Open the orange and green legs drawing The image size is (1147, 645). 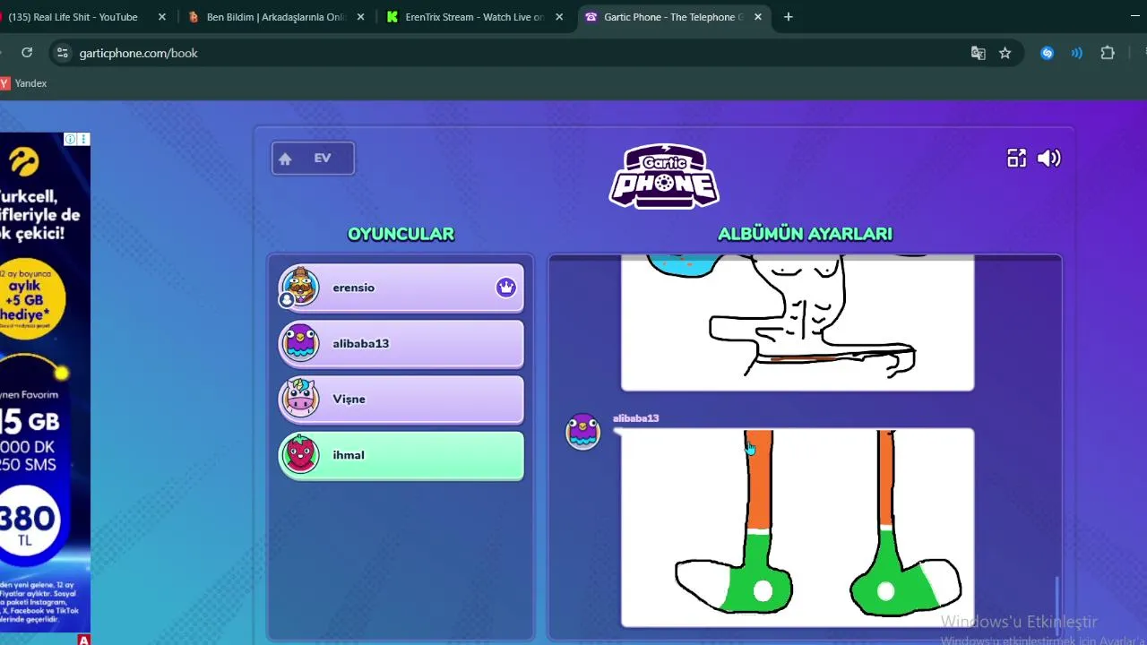(x=798, y=528)
